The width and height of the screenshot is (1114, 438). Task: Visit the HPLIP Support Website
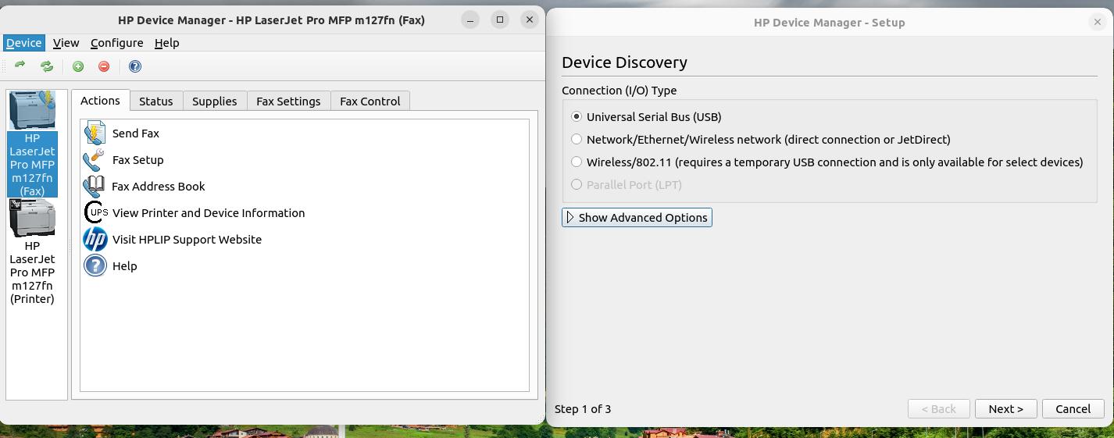(187, 240)
